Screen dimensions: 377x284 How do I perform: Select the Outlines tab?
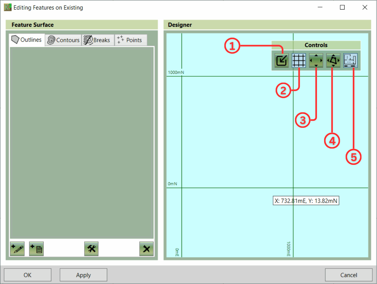pos(27,40)
